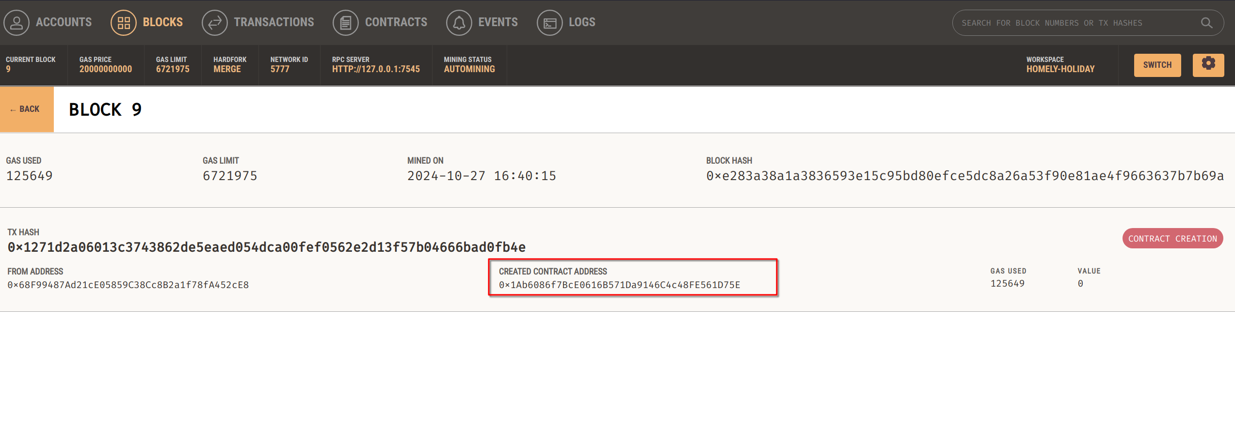
Task: Click the Contract Creation badge
Action: 1172,239
